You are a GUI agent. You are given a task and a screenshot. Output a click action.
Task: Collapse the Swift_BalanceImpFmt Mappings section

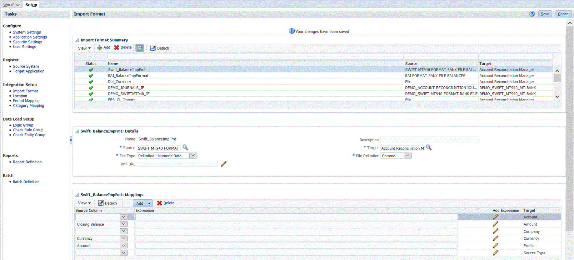(x=77, y=195)
